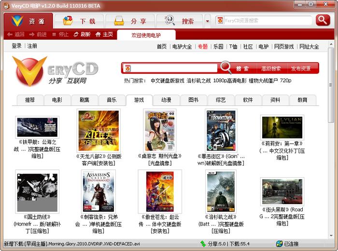Screen dimensions: 338x251
Task: Open the 资源 resources section
Action: click(28, 21)
